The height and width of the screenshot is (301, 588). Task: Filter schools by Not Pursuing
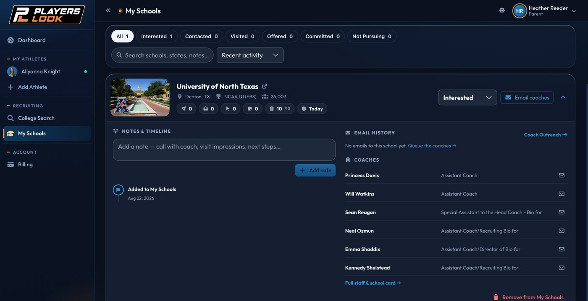372,36
